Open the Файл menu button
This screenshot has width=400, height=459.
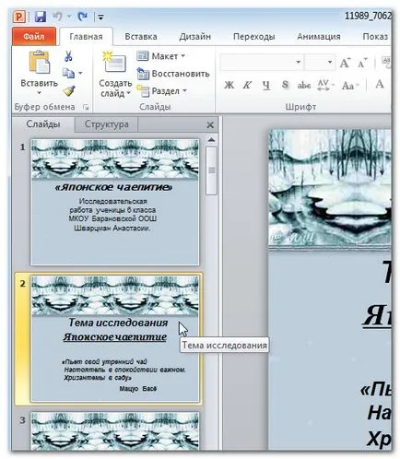34,37
